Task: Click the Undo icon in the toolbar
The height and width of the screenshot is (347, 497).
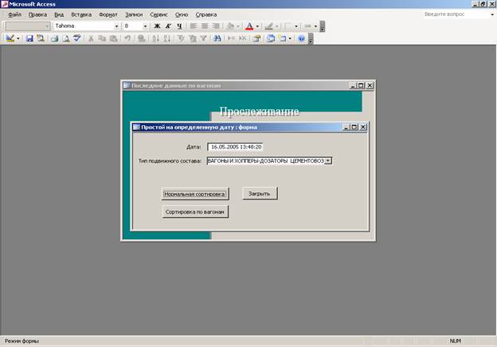Action: (x=127, y=37)
